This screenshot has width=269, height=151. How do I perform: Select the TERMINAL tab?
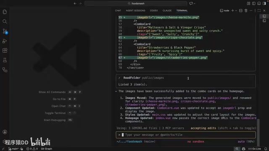point(182,10)
